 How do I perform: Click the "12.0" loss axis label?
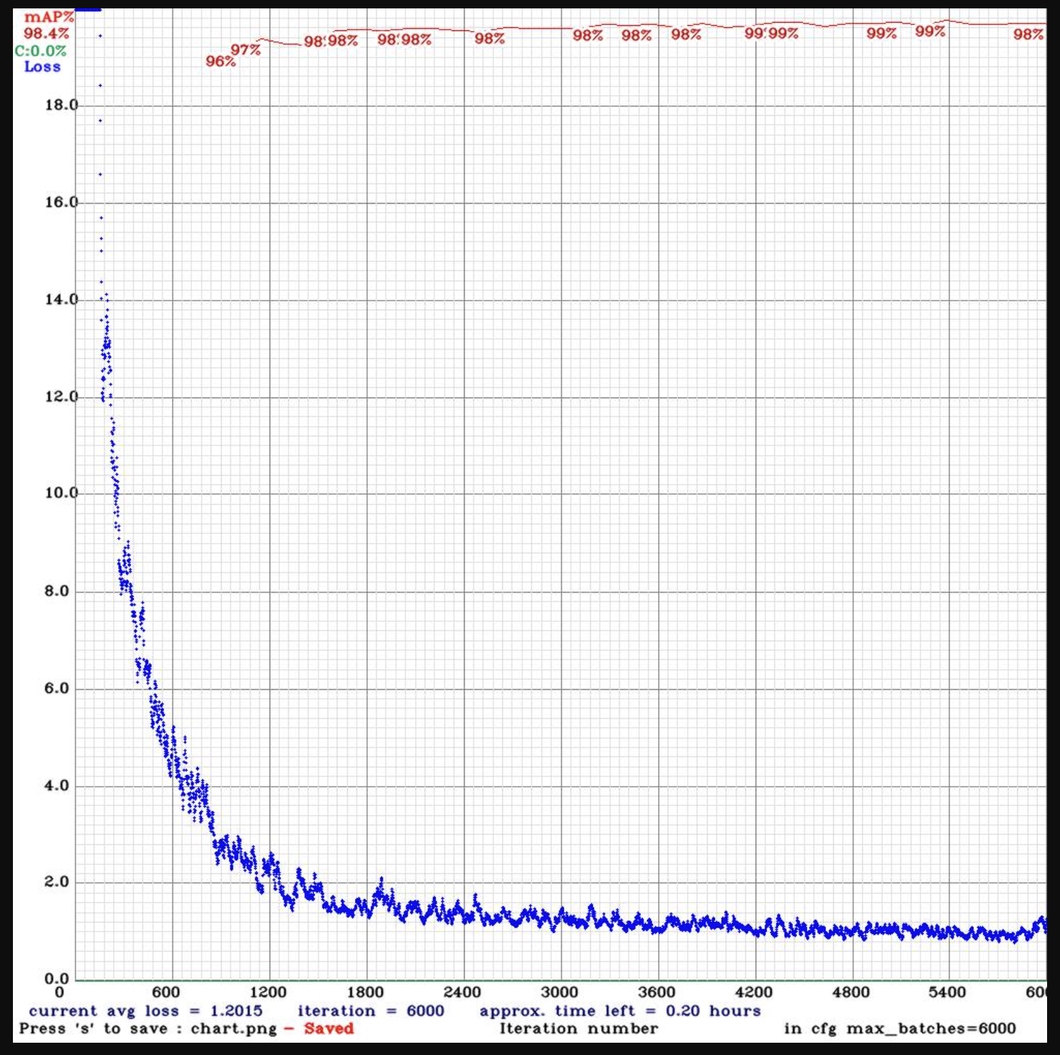[x=61, y=396]
